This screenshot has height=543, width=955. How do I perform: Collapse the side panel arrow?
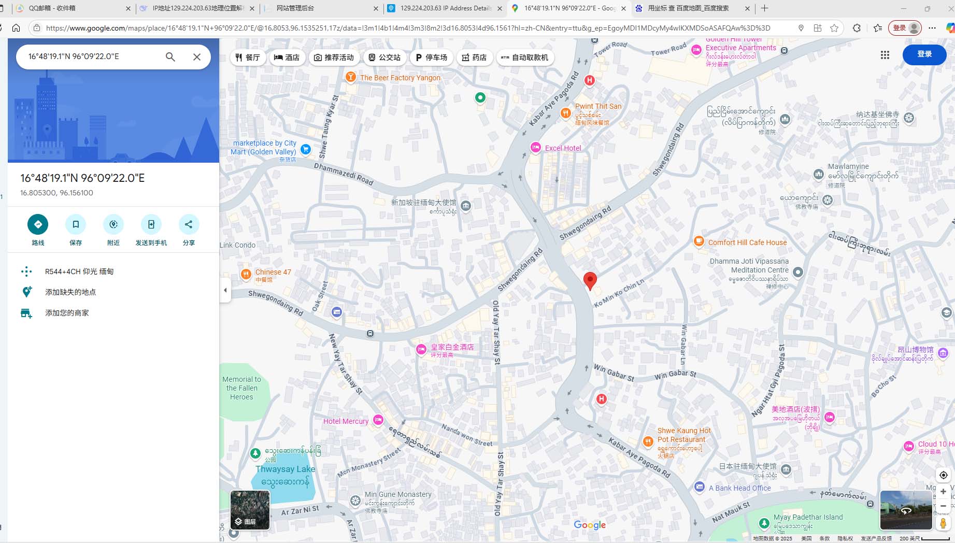[225, 290]
